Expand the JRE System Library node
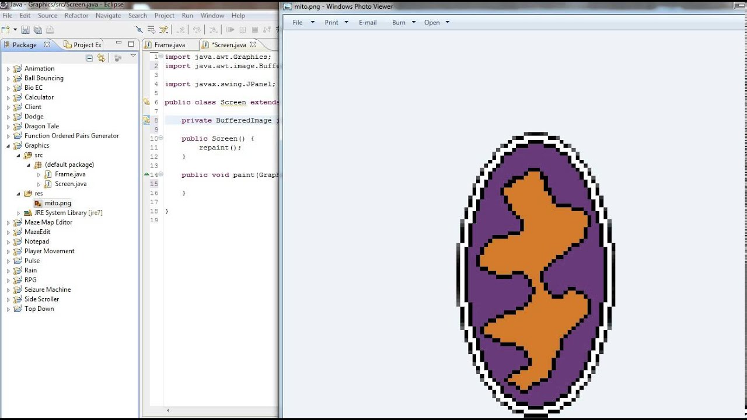 (x=19, y=213)
